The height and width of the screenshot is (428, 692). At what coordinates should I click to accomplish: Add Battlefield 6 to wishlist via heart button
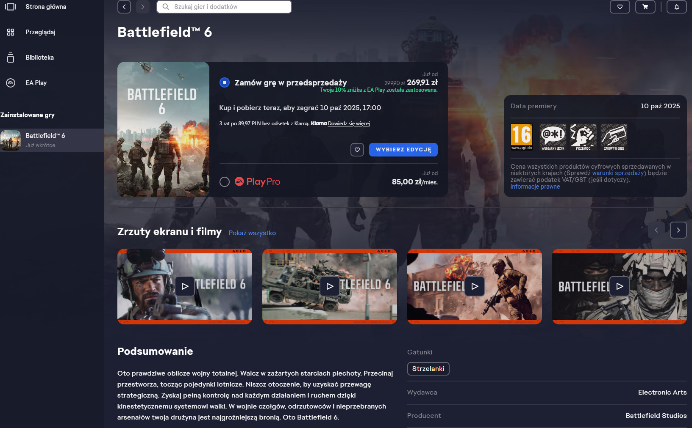[x=357, y=150]
